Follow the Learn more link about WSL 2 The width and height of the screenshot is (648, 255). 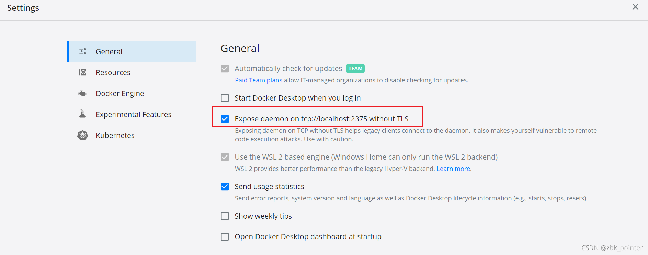[x=453, y=169]
